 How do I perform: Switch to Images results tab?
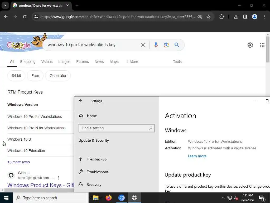(x=64, y=62)
